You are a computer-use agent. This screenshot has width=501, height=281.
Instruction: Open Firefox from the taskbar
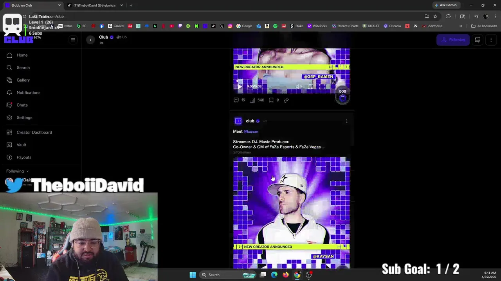[286, 275]
